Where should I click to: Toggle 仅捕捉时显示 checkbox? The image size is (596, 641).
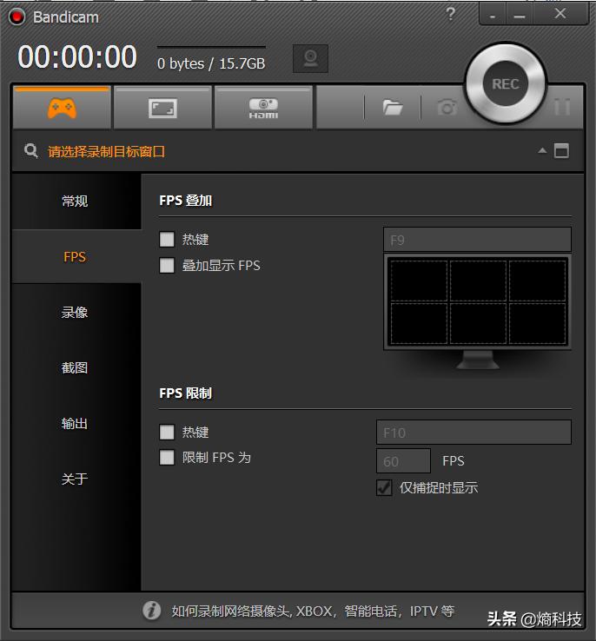(384, 487)
